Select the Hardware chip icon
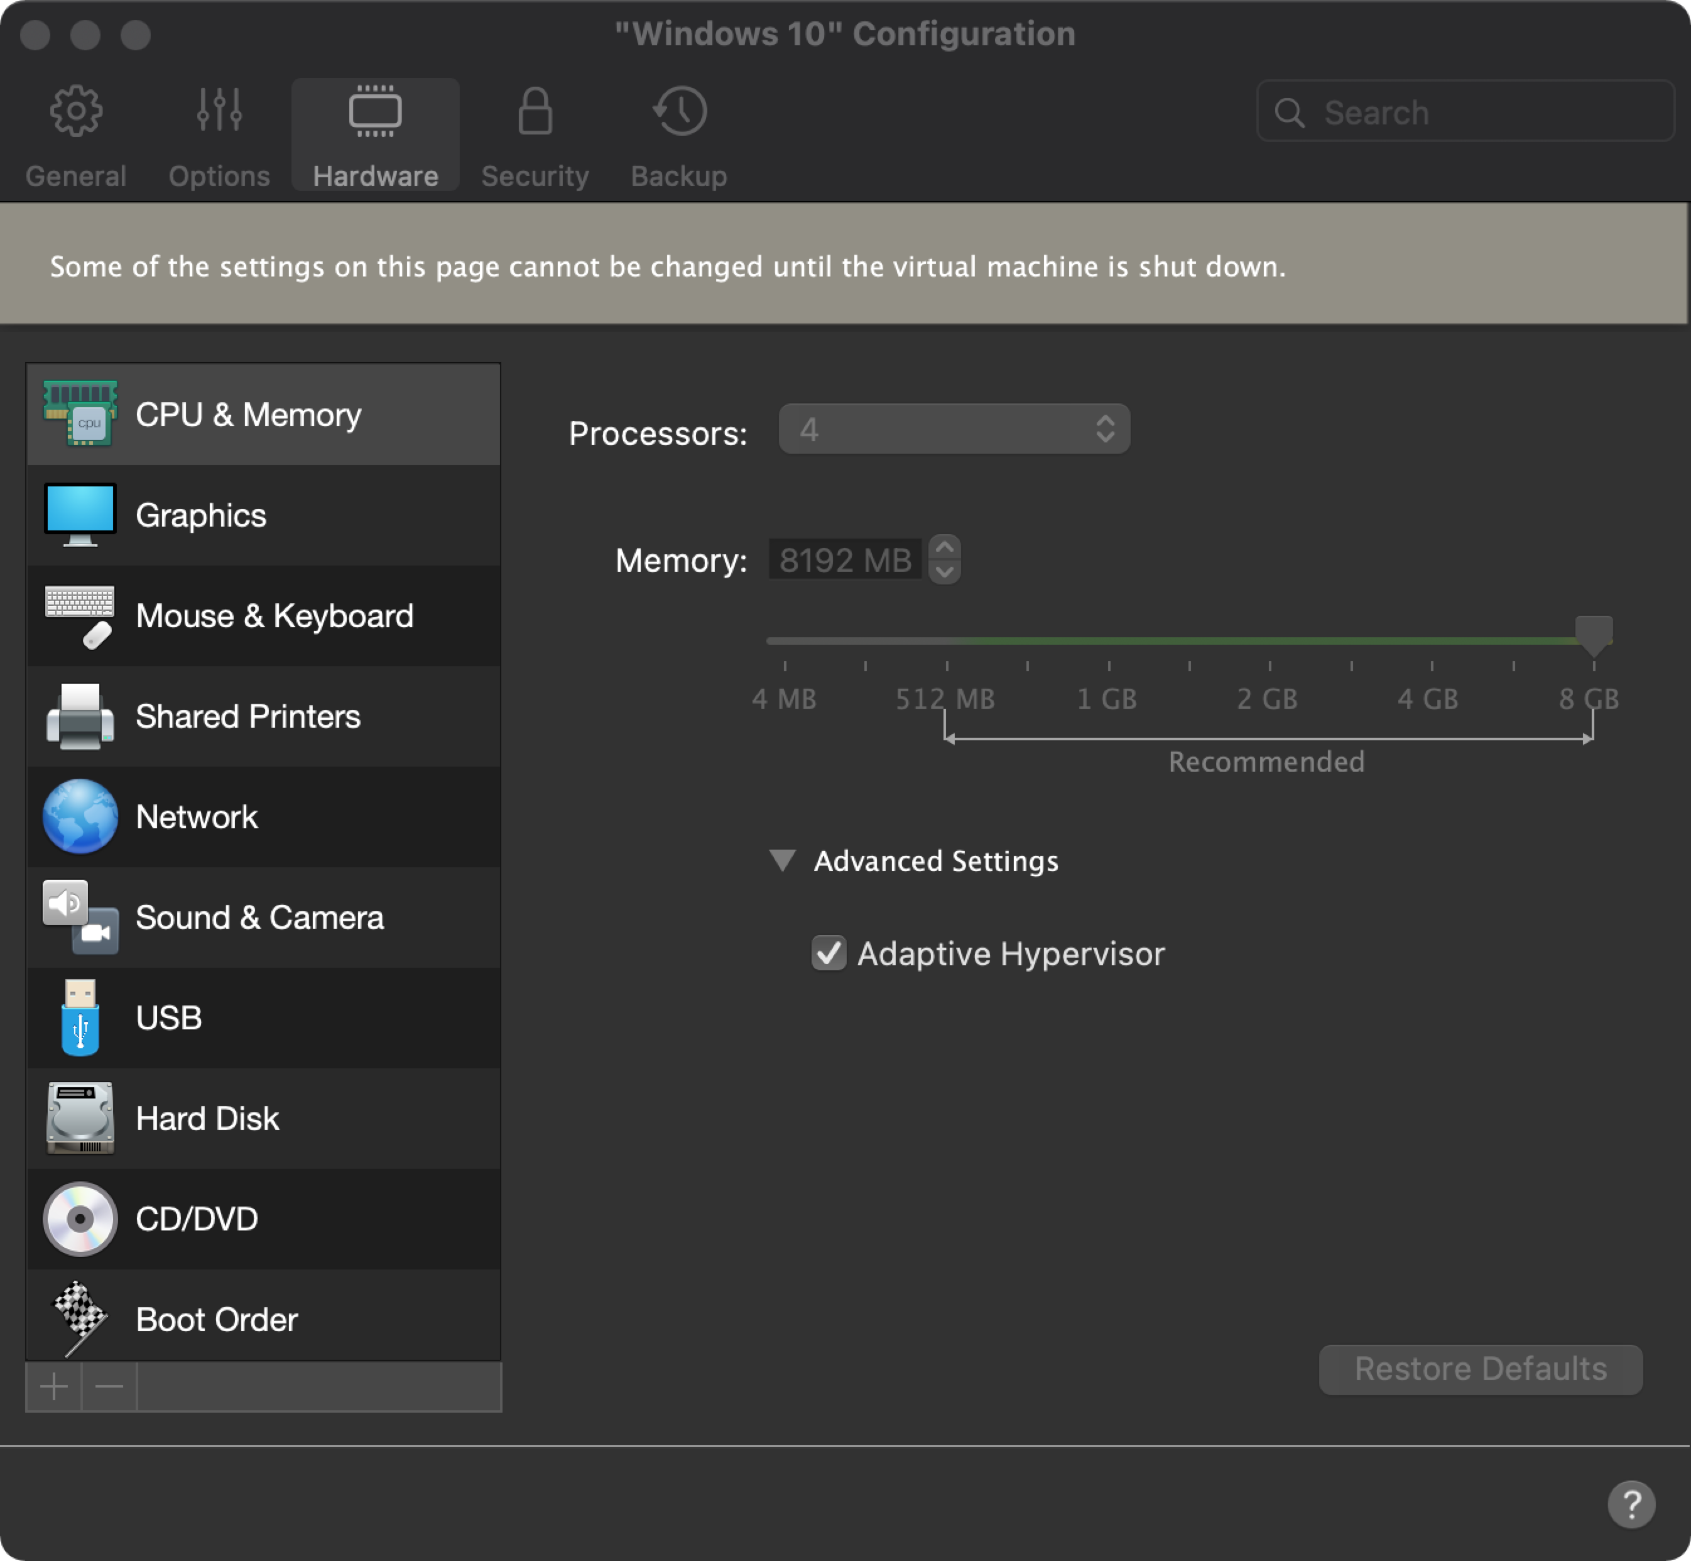This screenshot has height=1561, width=1691. click(x=375, y=111)
